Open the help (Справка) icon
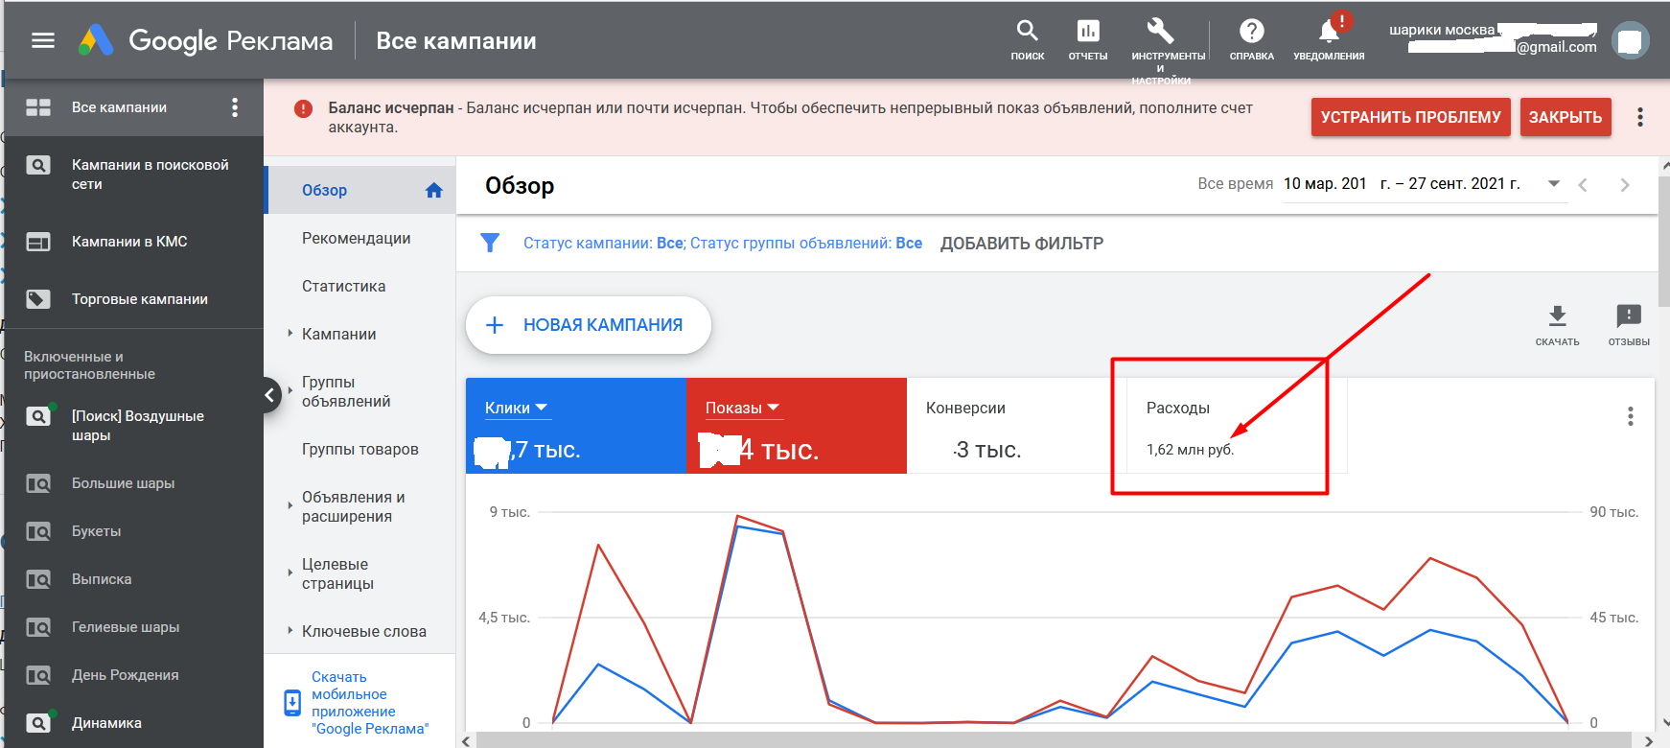 coord(1251,32)
